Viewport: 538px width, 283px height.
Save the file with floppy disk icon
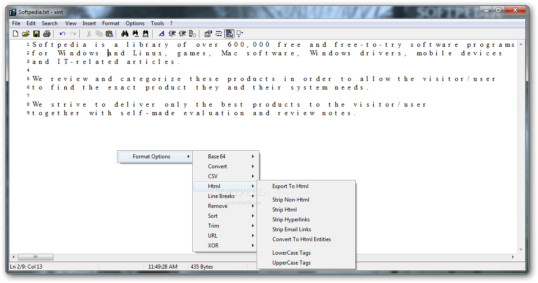[x=36, y=34]
